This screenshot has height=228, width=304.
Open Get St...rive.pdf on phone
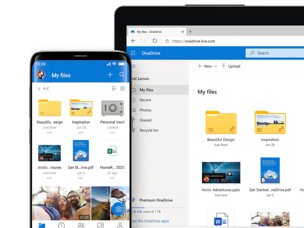coord(81,150)
